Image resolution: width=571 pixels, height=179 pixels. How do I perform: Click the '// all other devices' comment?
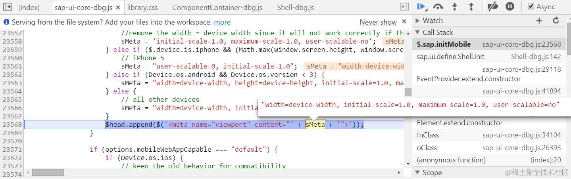[160, 99]
